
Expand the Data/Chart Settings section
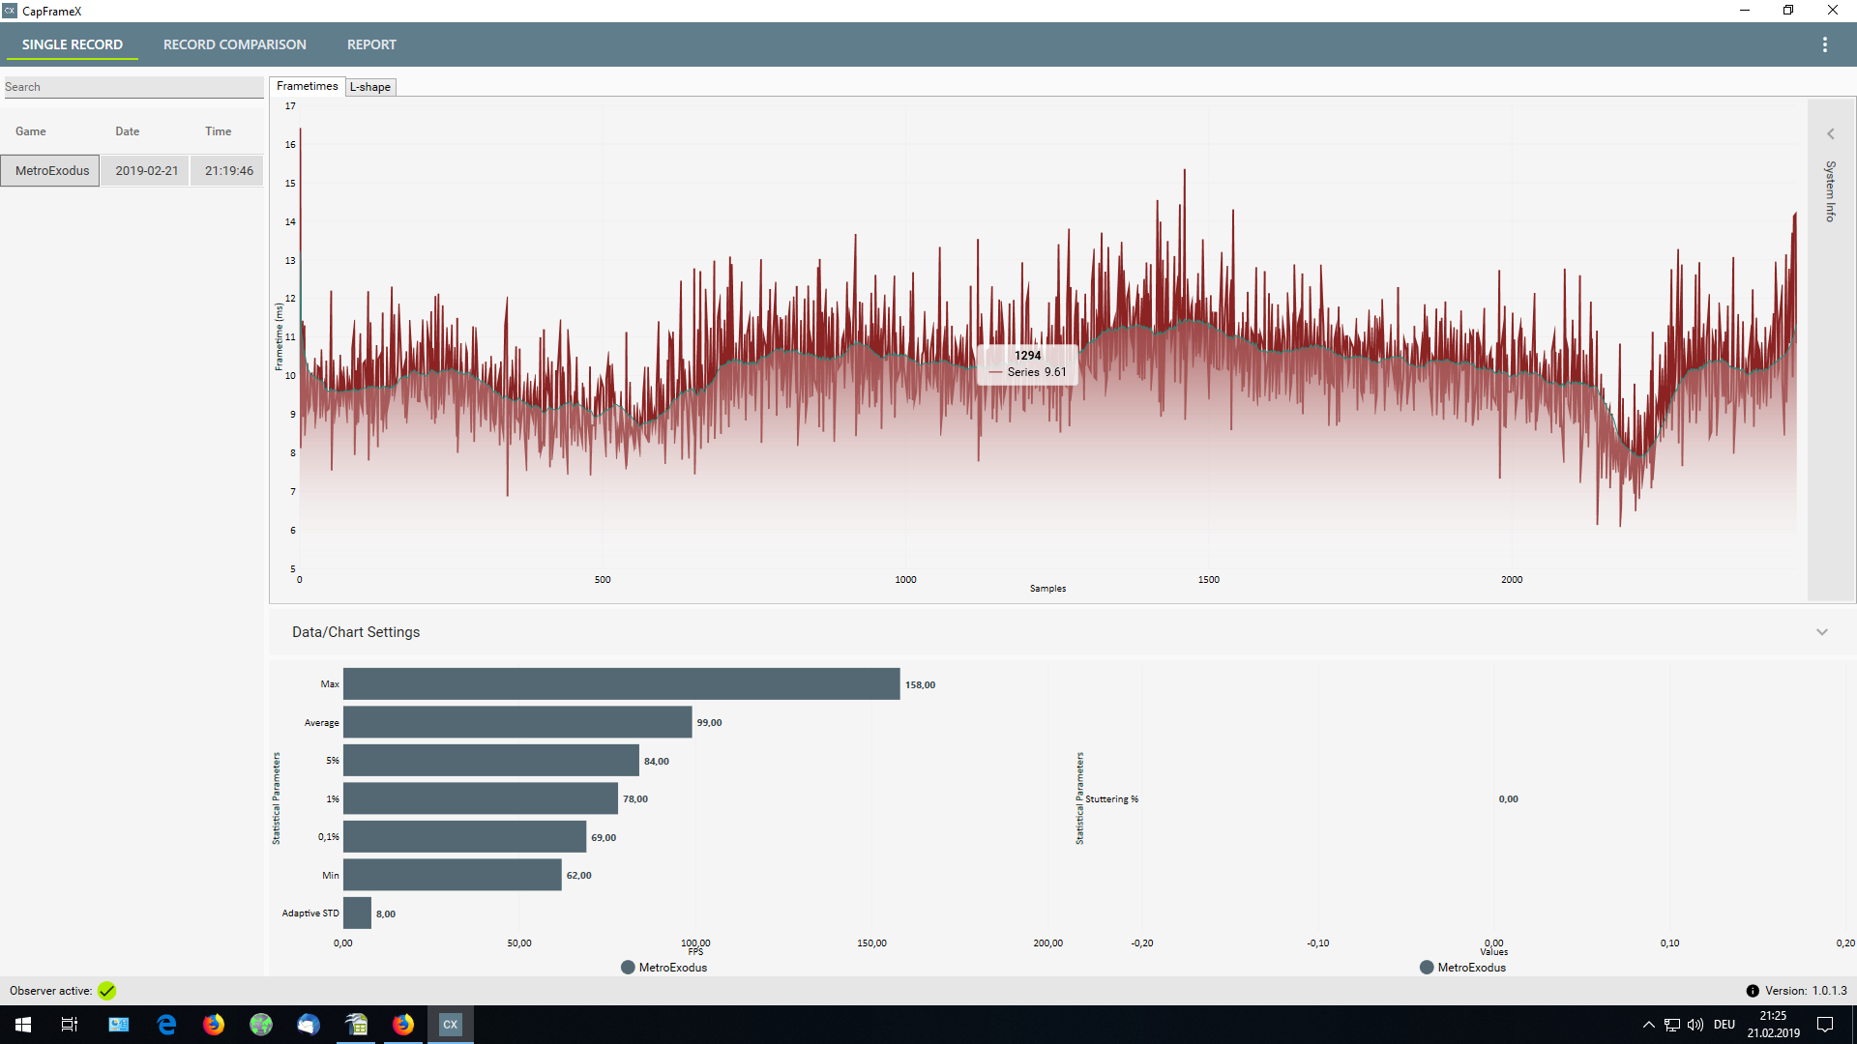[x=1821, y=632]
